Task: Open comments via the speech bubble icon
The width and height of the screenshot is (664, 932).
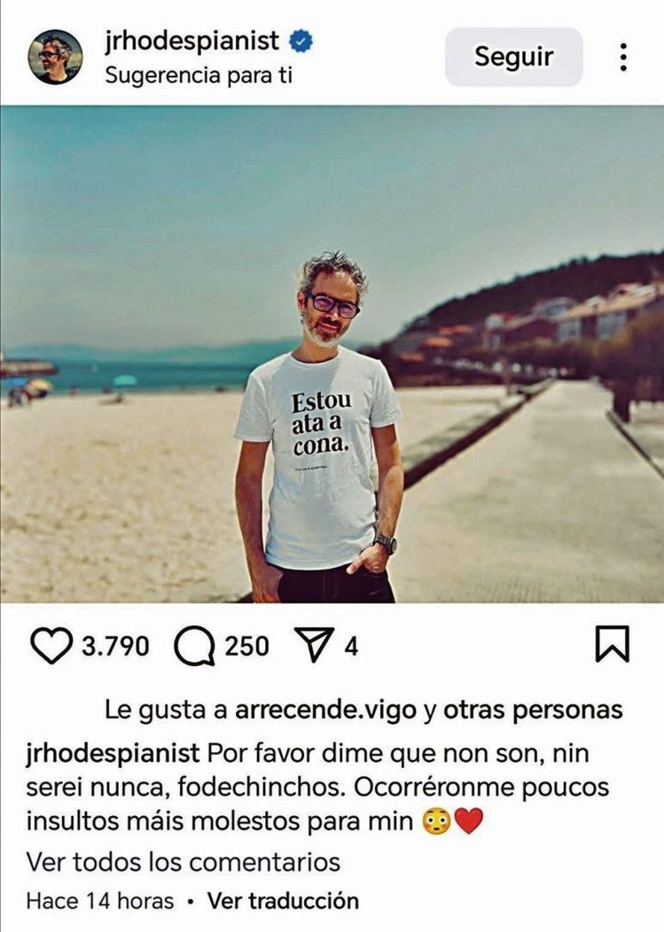Action: [x=195, y=647]
